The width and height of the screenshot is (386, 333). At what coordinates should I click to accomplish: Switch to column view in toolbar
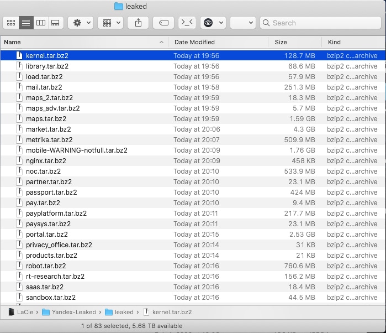(41, 23)
